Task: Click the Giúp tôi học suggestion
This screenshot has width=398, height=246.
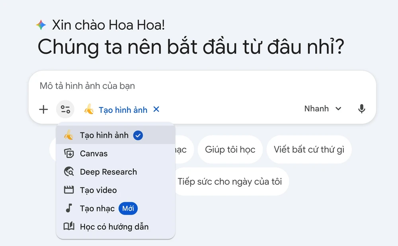Action: [230, 149]
